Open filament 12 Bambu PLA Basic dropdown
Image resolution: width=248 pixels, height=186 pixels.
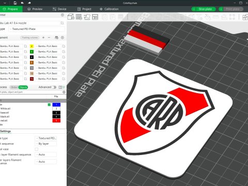point(48,73)
